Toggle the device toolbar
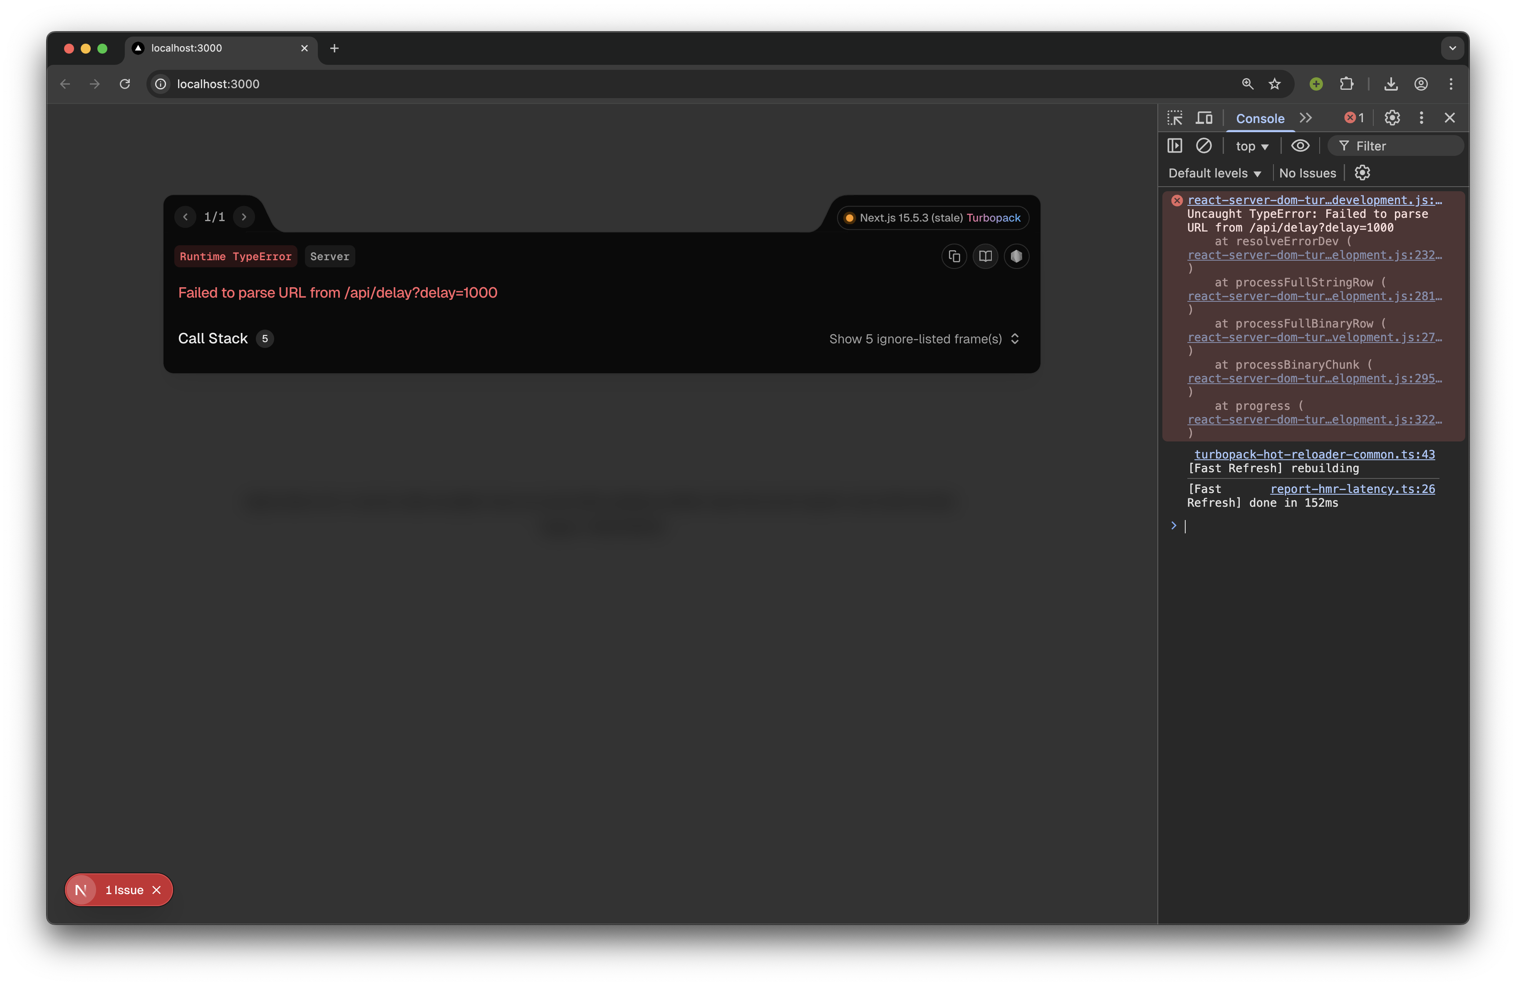This screenshot has width=1516, height=986. (1204, 118)
